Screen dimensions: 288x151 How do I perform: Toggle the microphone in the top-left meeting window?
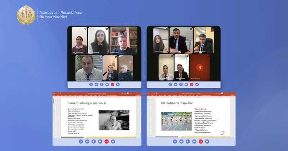click(x=102, y=84)
